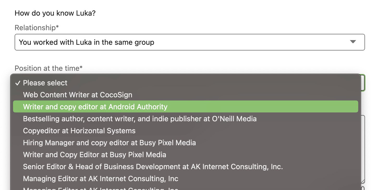Click the cut-off last option in the list
This screenshot has height=190, width=377.
pos(101,188)
